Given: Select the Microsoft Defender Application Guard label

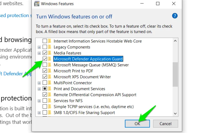Looking at the screenshot, I should coord(88,59).
